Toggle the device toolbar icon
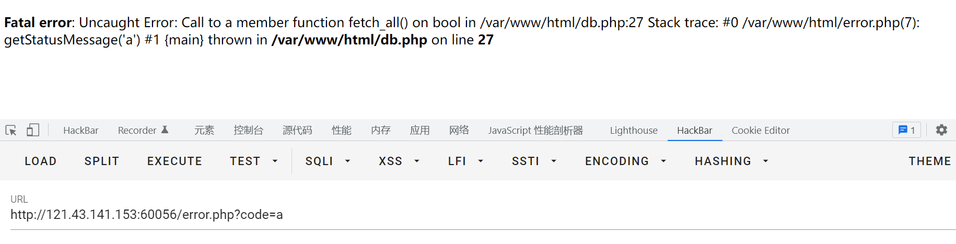Image resolution: width=956 pixels, height=244 pixels. (33, 130)
